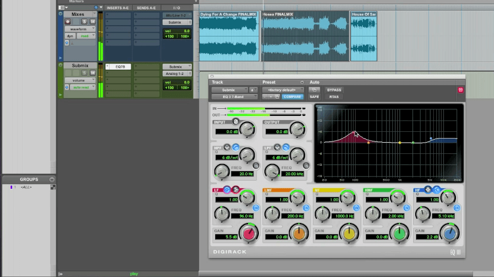
Task: Open Analog 1-2 output selector on Submix
Action: point(177,73)
